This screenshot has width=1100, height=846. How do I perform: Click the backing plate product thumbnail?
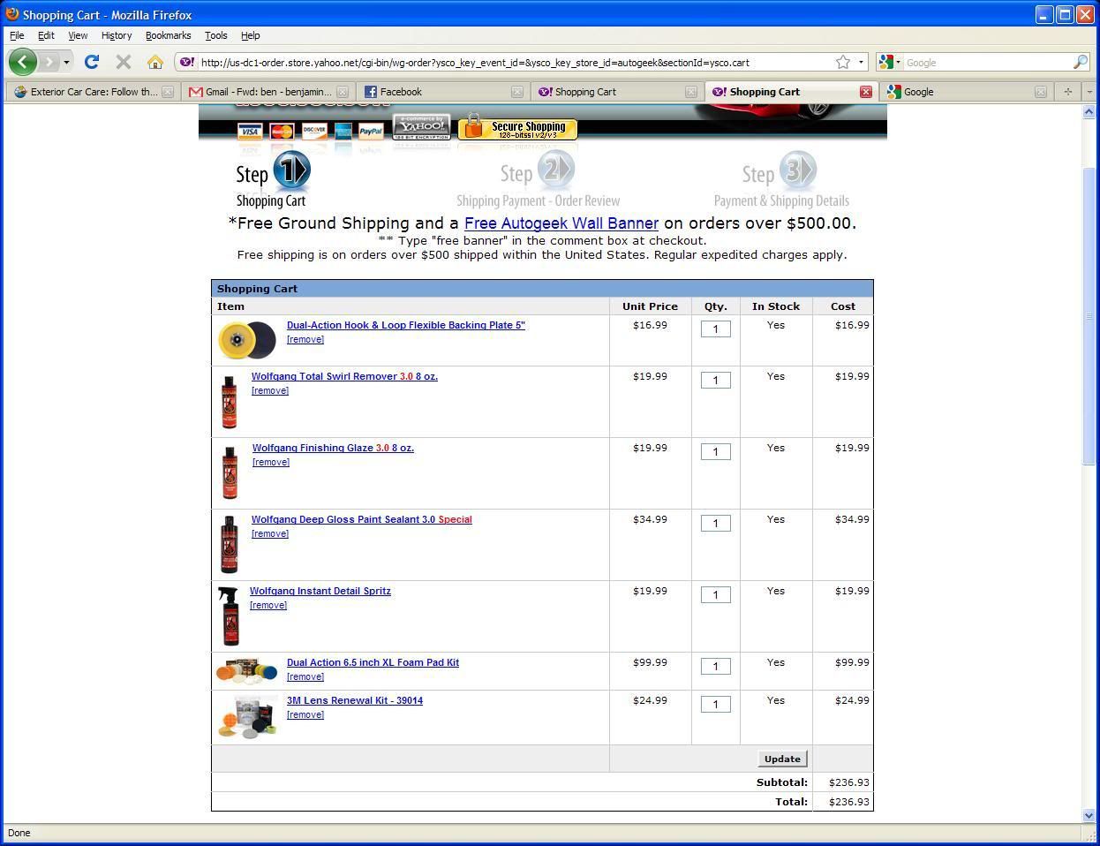click(247, 340)
